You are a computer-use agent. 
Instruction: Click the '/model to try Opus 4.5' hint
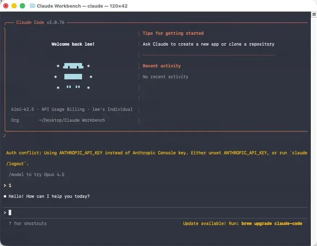coord(37,175)
